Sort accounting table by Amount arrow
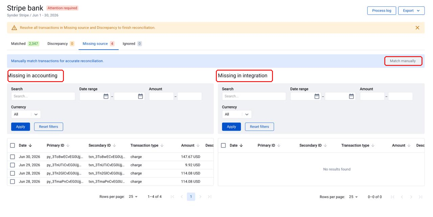Screen dimensions: 433x217 pos(198,145)
